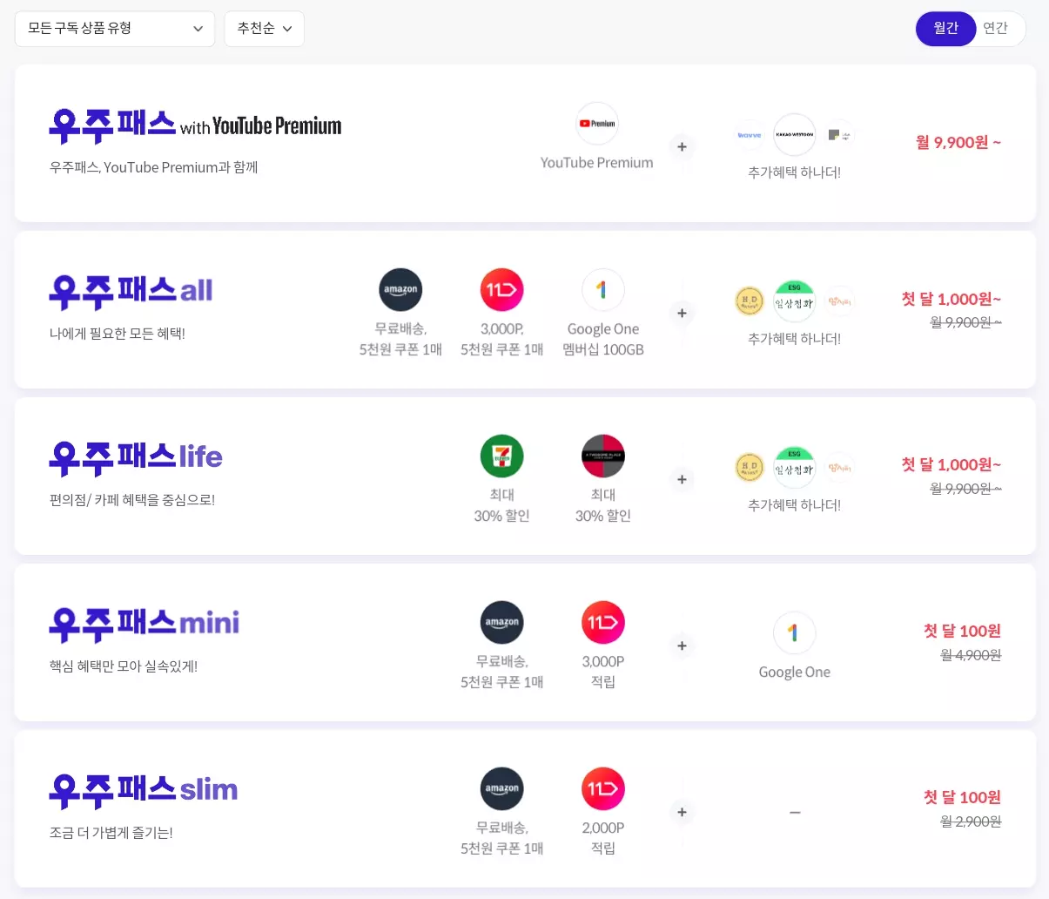The width and height of the screenshot is (1049, 899).
Task: Select the Wavve extra benefit icon
Action: pyautogui.click(x=750, y=134)
